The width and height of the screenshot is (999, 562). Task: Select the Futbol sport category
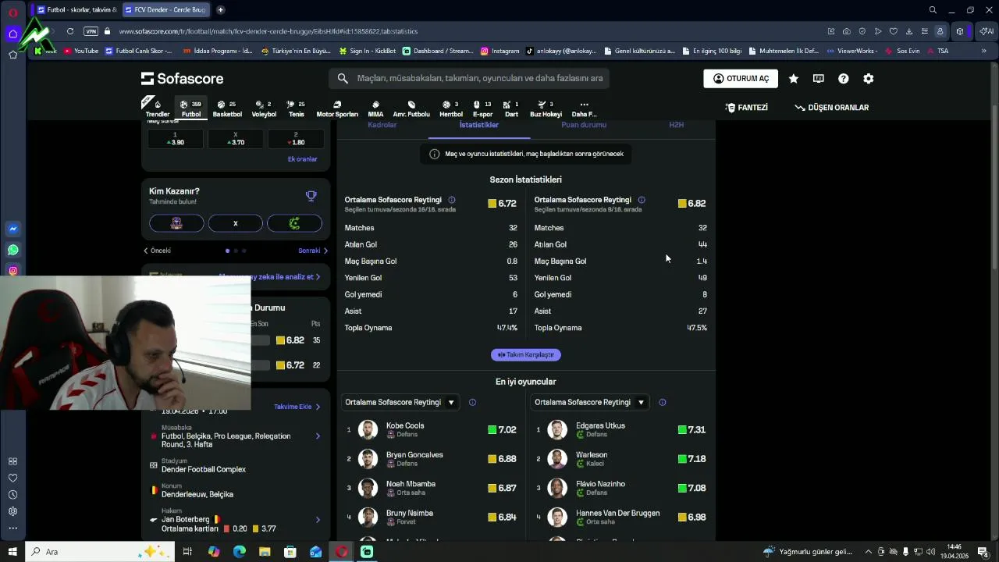(x=191, y=108)
